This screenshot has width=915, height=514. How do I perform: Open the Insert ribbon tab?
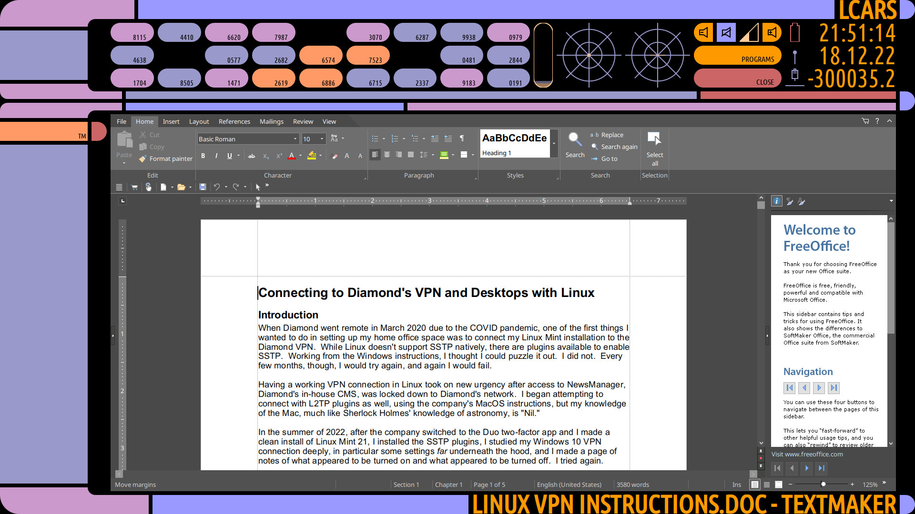tap(171, 121)
